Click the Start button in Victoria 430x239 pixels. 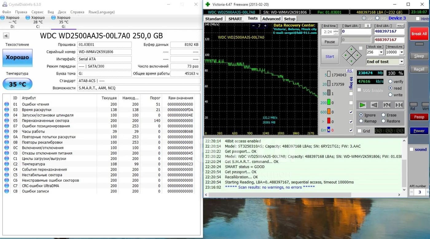pos(330,56)
